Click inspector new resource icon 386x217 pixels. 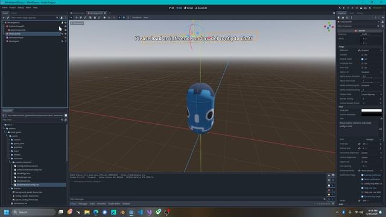(338, 17)
